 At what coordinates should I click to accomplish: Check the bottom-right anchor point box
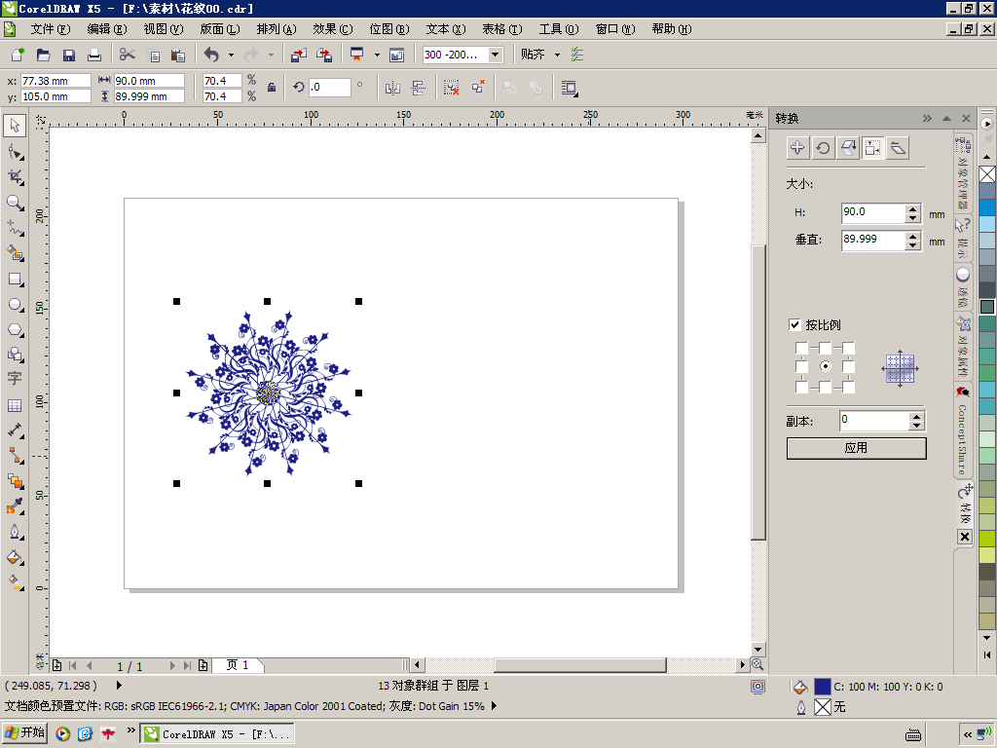coord(848,387)
